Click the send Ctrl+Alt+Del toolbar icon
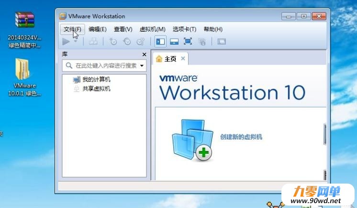The width and height of the screenshot is (357, 208). [x=93, y=42]
